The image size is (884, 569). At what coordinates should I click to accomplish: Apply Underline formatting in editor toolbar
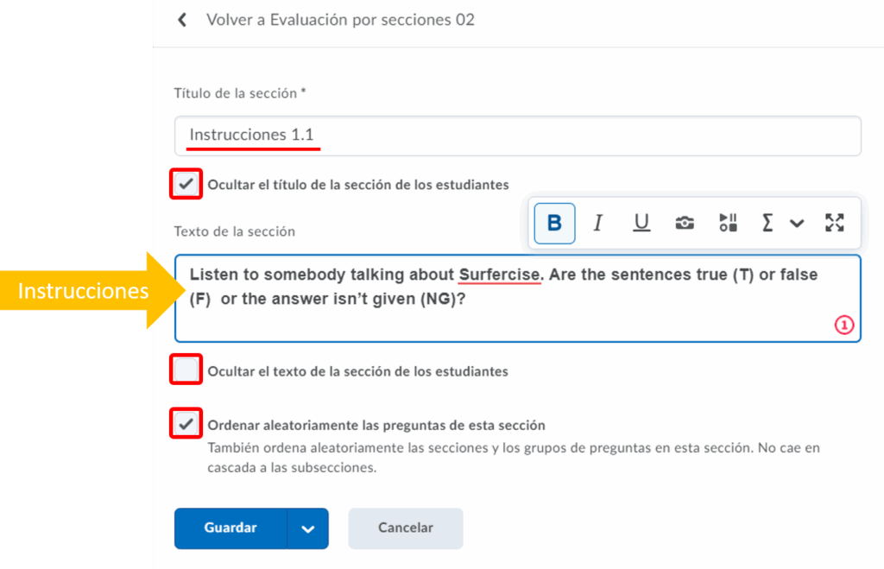click(641, 224)
